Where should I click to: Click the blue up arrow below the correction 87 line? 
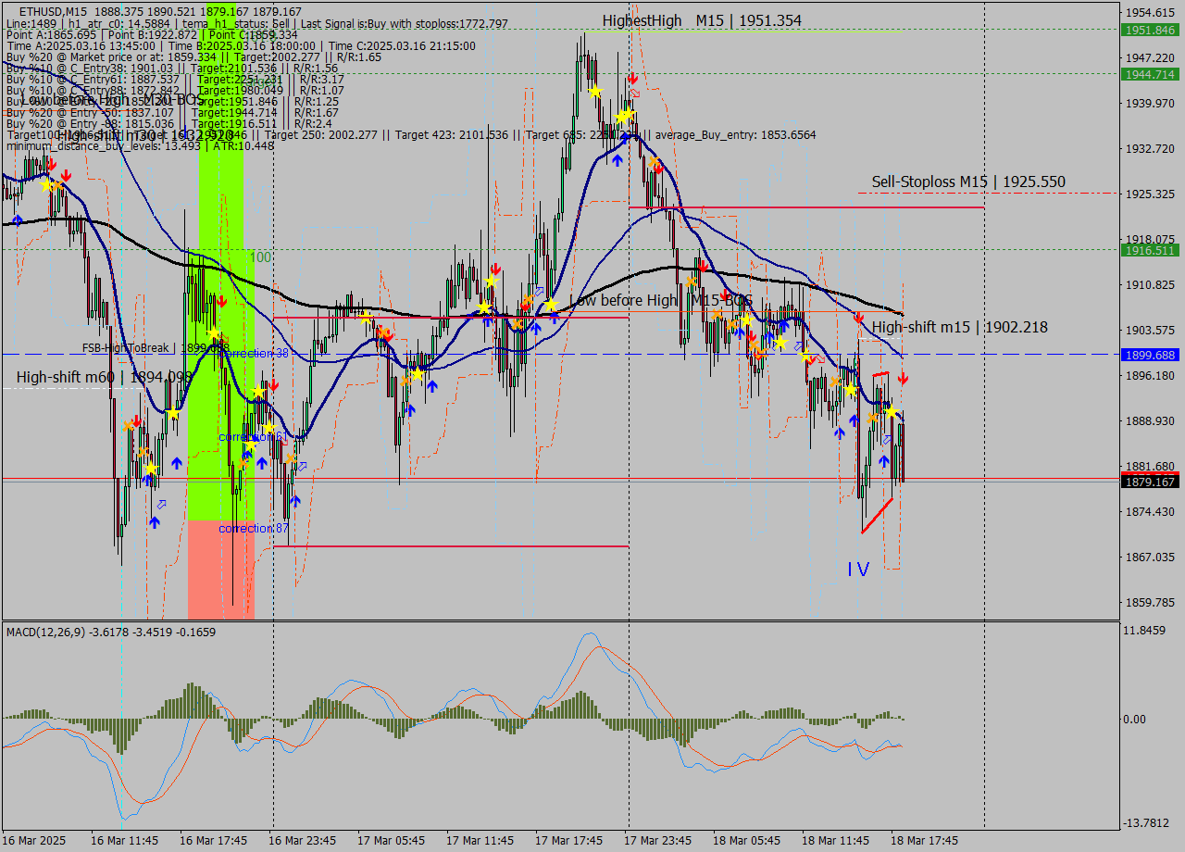coord(295,500)
